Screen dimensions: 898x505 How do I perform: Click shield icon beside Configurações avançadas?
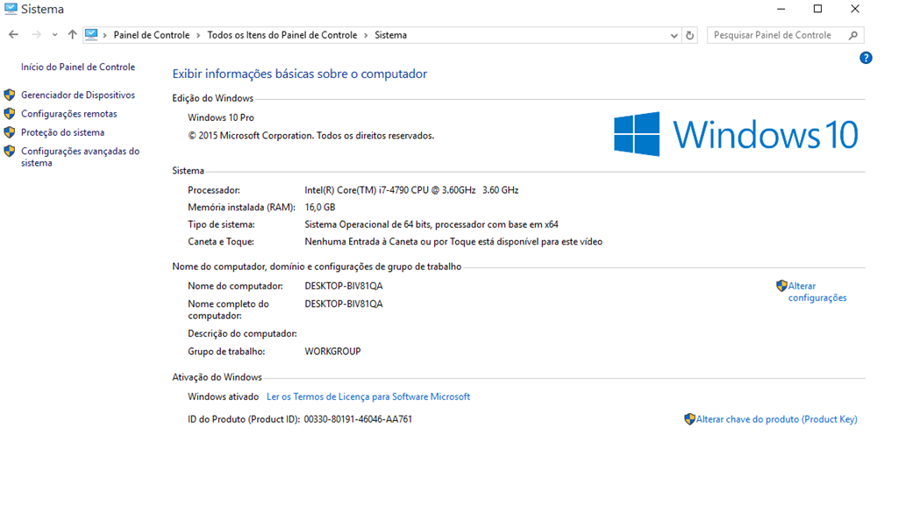point(9,151)
